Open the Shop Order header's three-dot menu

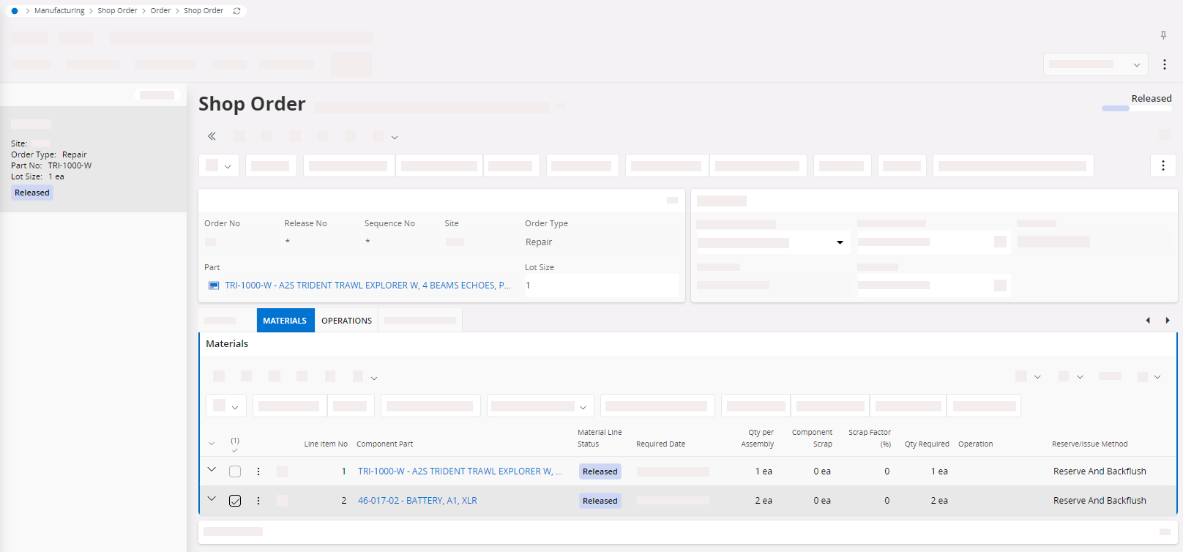[1163, 165]
